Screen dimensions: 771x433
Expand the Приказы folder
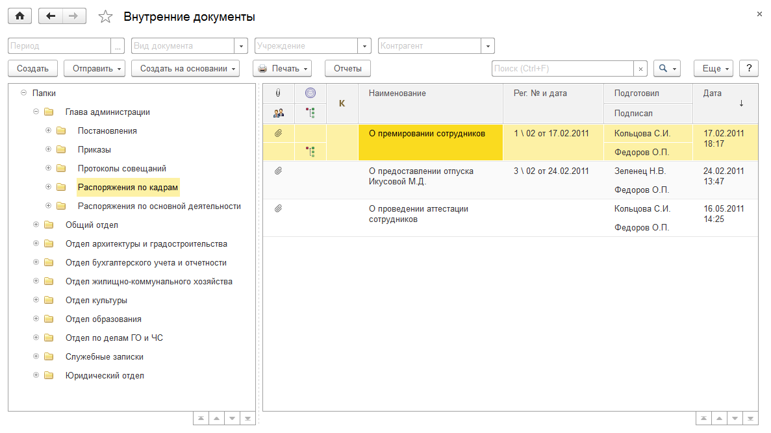point(48,149)
